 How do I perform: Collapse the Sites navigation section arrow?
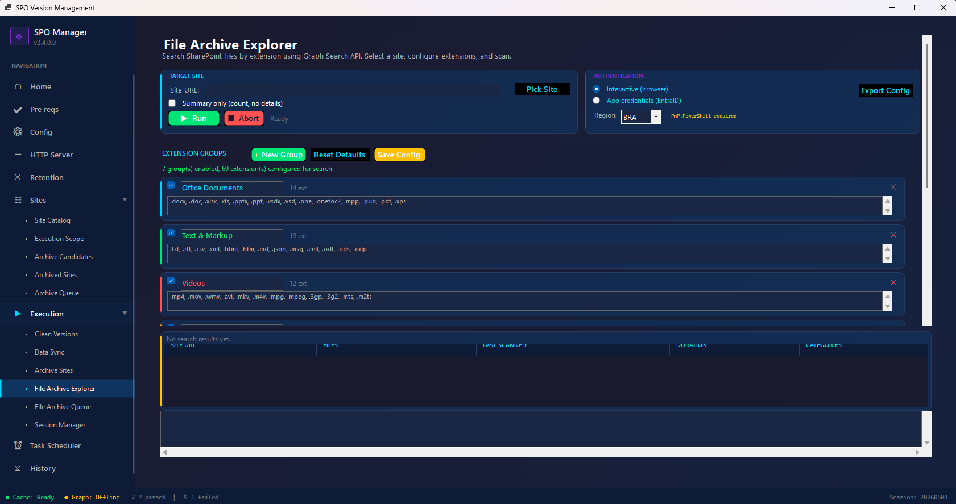point(125,200)
